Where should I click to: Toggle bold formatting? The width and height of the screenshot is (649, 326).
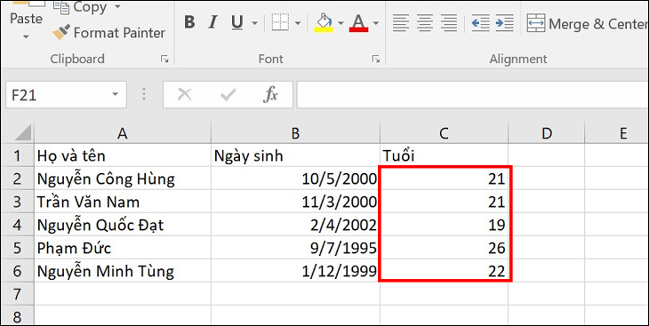click(x=189, y=22)
